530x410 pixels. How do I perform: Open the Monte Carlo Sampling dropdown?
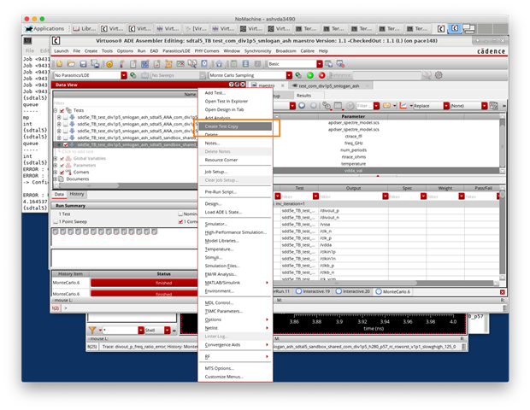click(x=289, y=75)
